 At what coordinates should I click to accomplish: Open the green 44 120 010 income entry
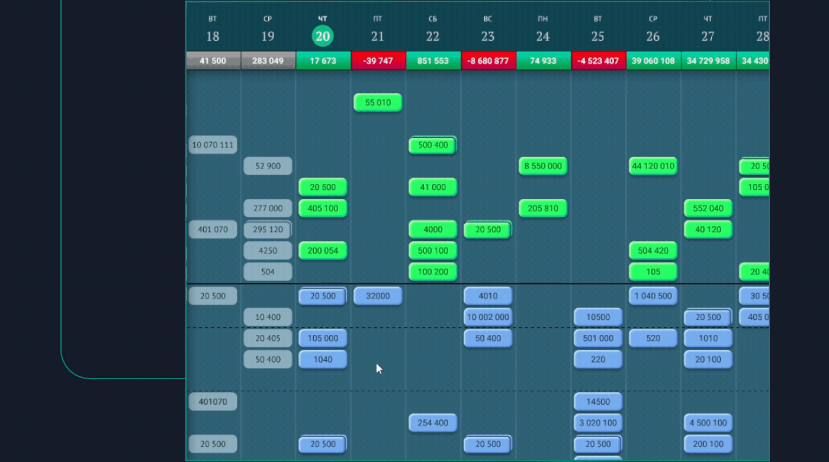pos(653,166)
